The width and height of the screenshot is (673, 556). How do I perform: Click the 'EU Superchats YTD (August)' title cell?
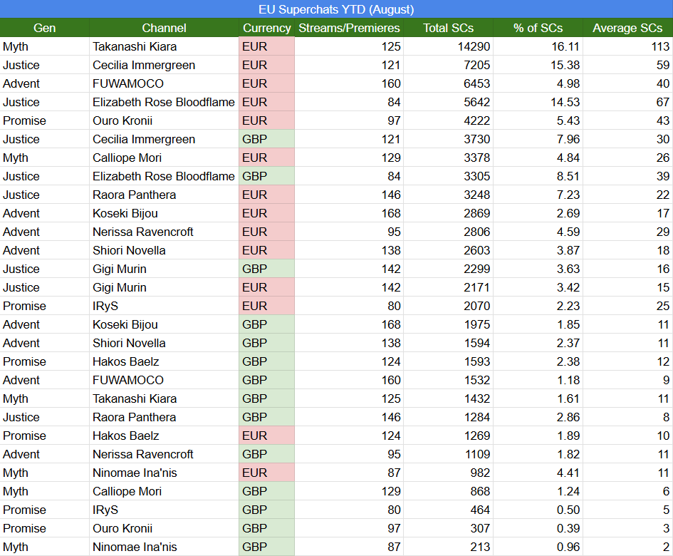click(336, 9)
